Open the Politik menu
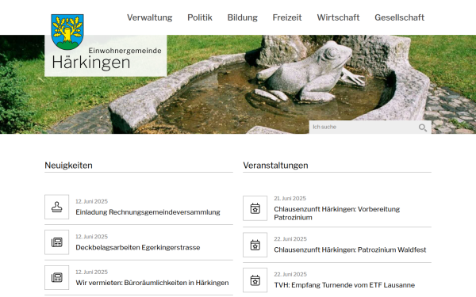This screenshot has height=297, width=476. pos(200,17)
